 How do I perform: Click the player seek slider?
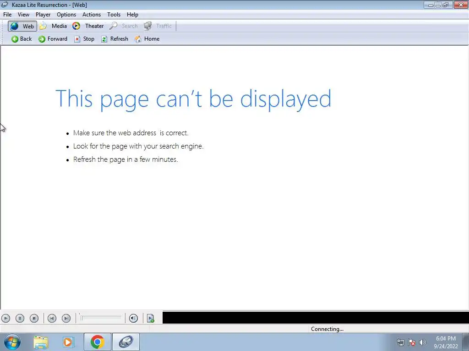(101, 318)
